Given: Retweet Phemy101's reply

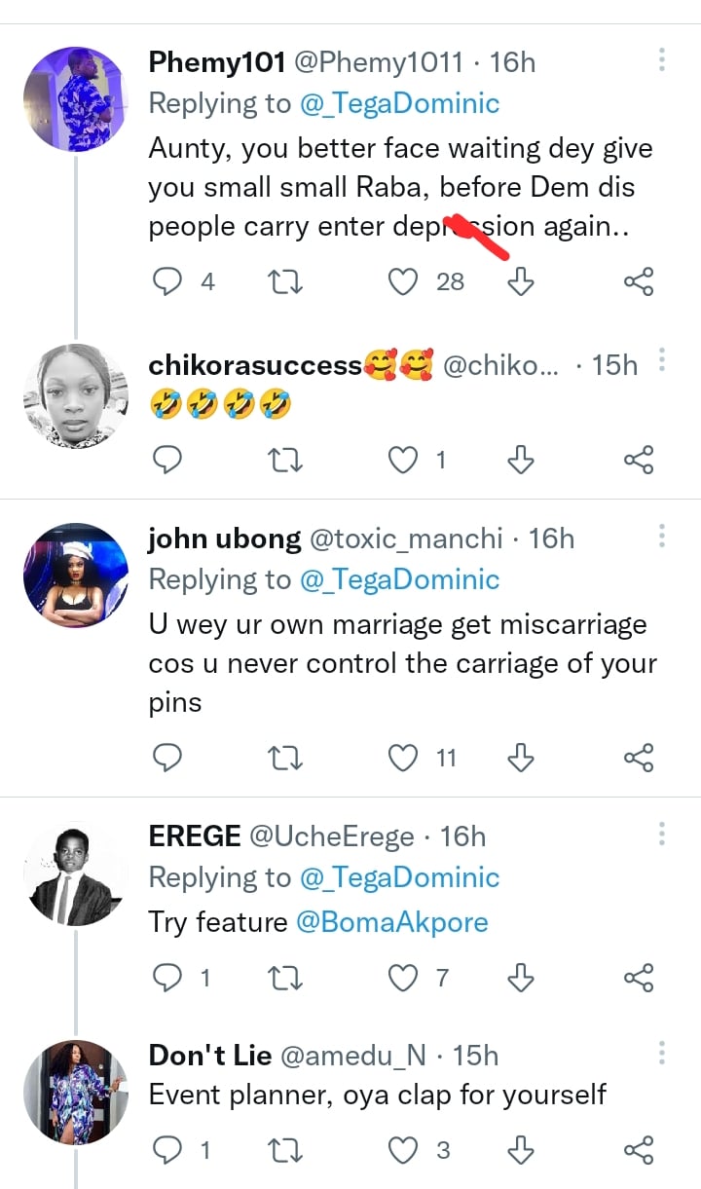Looking at the screenshot, I should pyautogui.click(x=285, y=282).
